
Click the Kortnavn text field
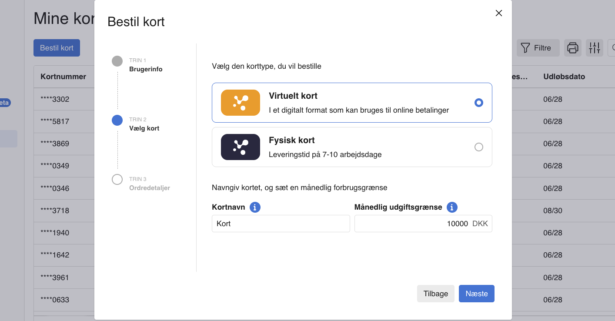coord(281,224)
